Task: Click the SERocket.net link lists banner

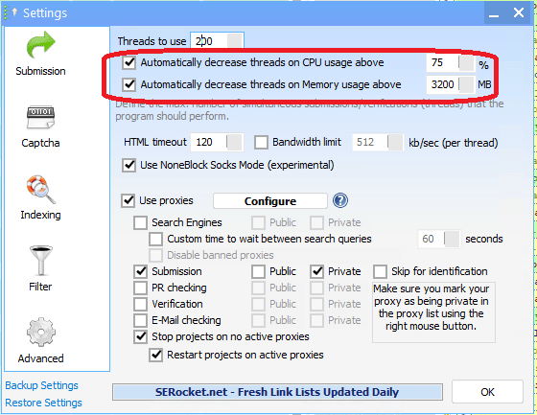Action: (x=277, y=392)
